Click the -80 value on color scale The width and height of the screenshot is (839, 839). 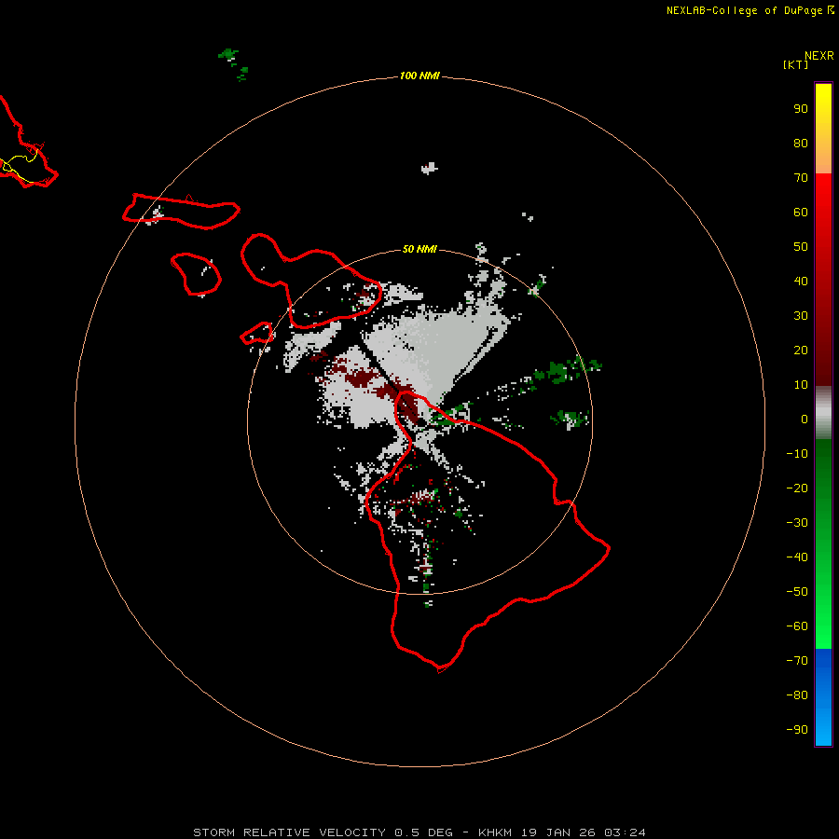pyautogui.click(x=797, y=695)
